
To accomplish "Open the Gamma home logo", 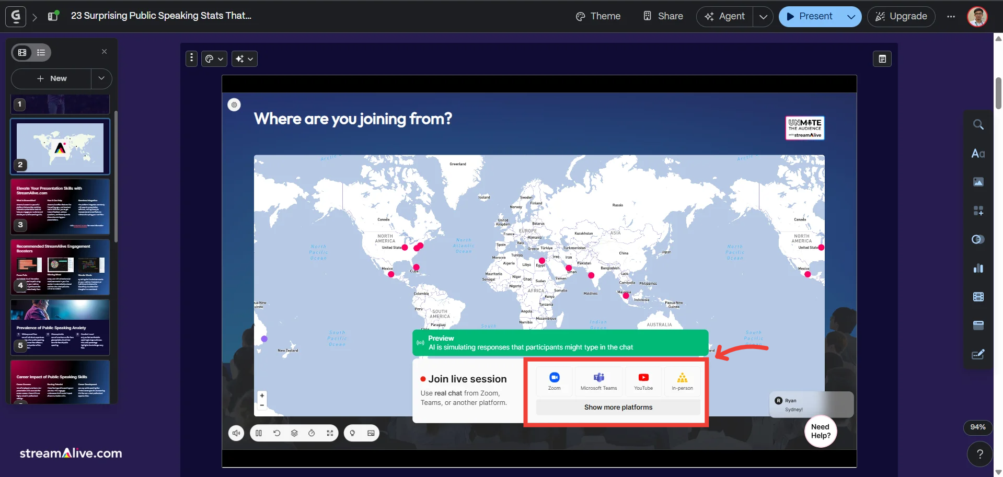I will tap(16, 16).
